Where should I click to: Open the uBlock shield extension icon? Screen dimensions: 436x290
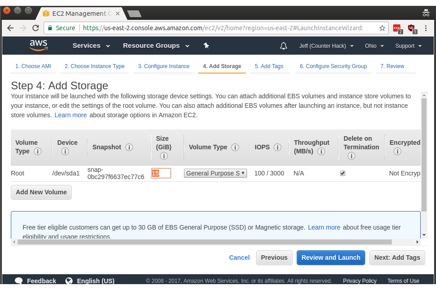(412, 28)
